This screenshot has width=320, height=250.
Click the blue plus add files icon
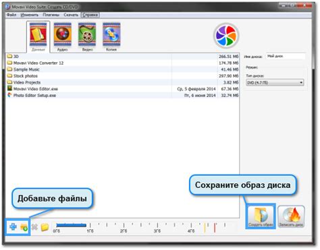pyautogui.click(x=13, y=227)
